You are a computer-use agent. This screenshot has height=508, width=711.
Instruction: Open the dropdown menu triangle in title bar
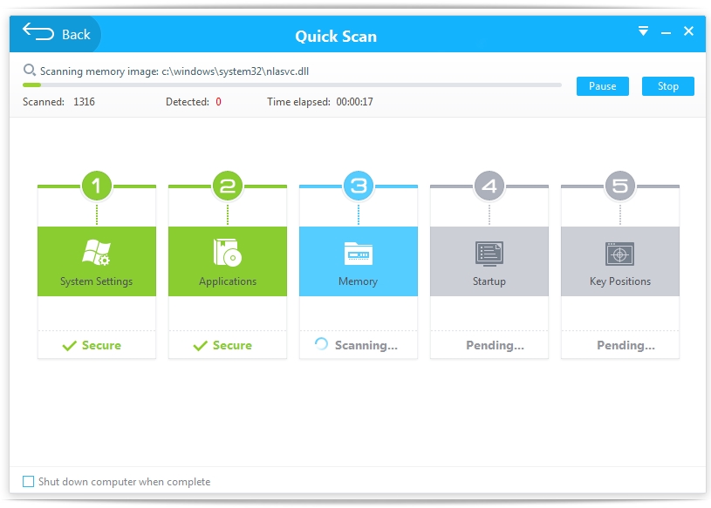(x=643, y=31)
